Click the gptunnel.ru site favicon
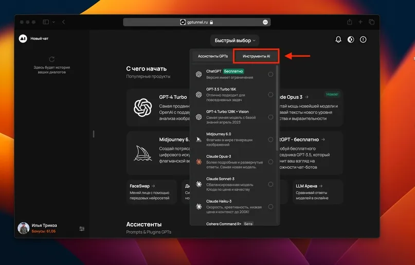415x265 pixels. [183, 22]
